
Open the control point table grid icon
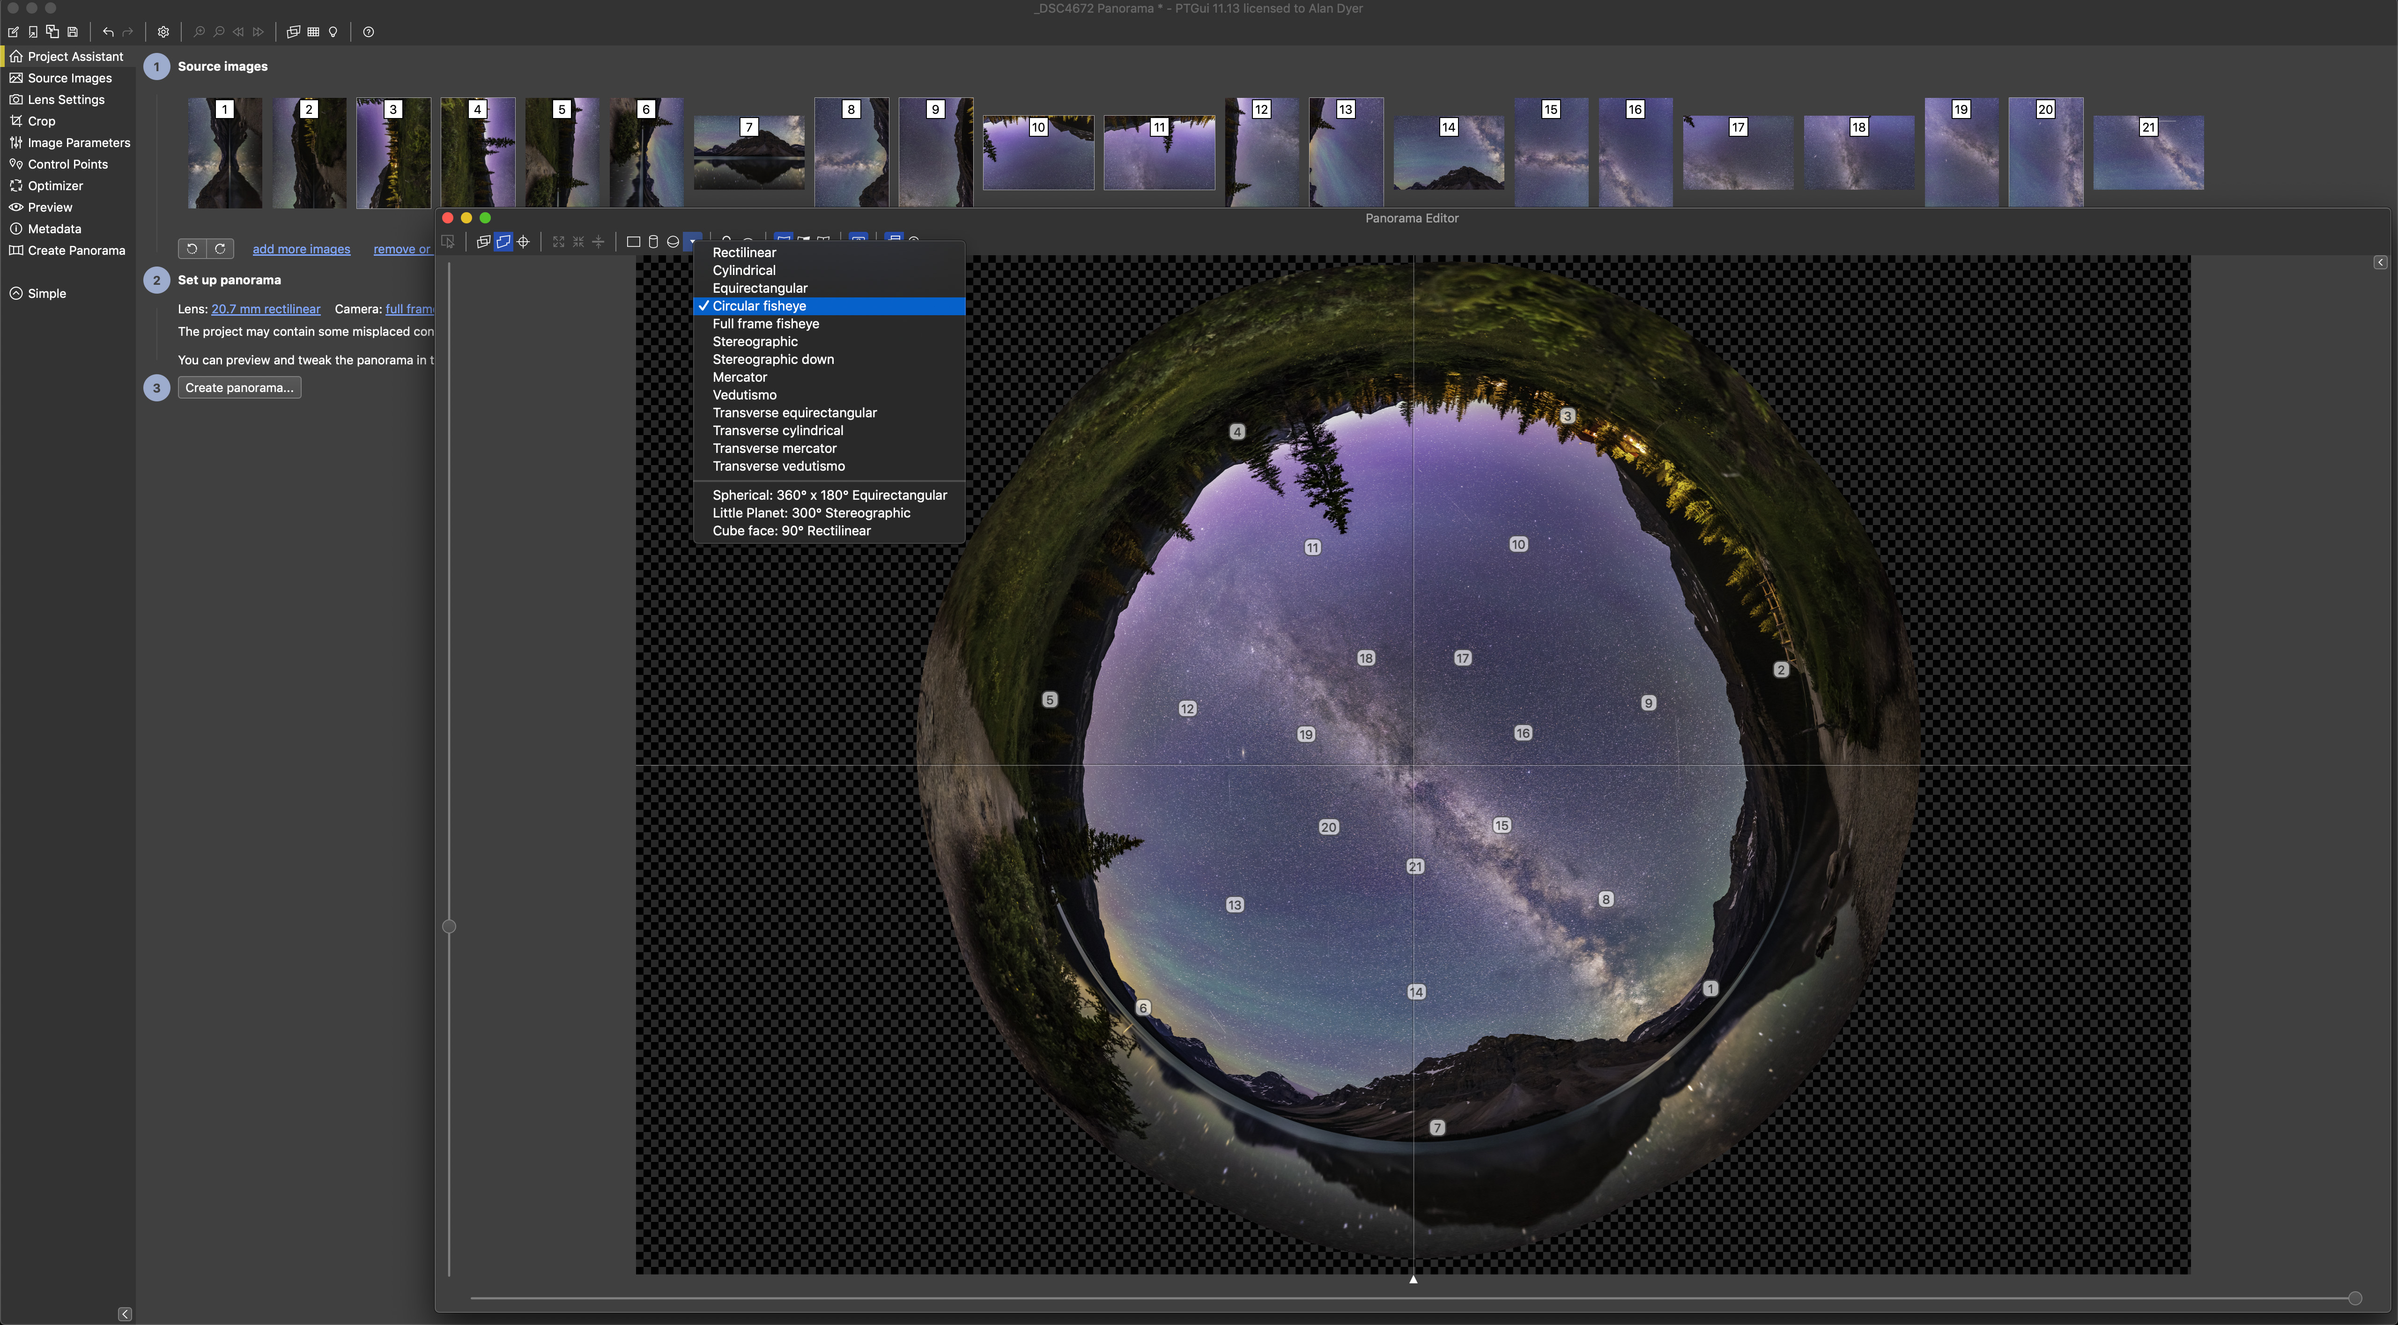click(314, 32)
